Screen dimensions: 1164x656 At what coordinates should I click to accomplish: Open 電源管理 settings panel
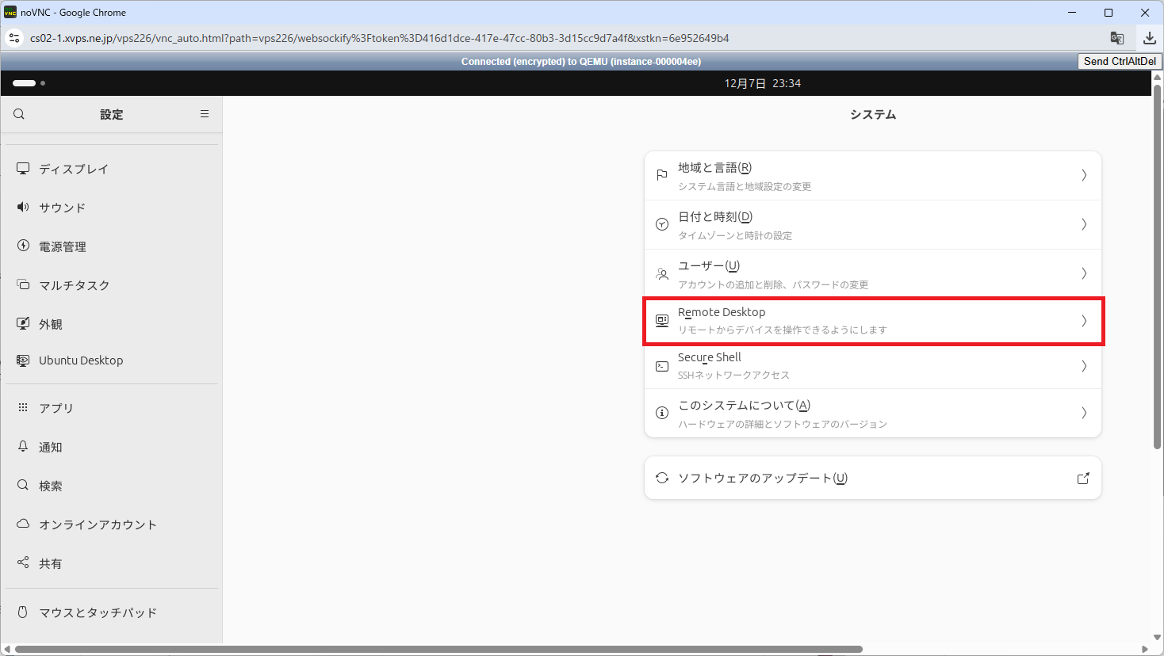click(62, 246)
